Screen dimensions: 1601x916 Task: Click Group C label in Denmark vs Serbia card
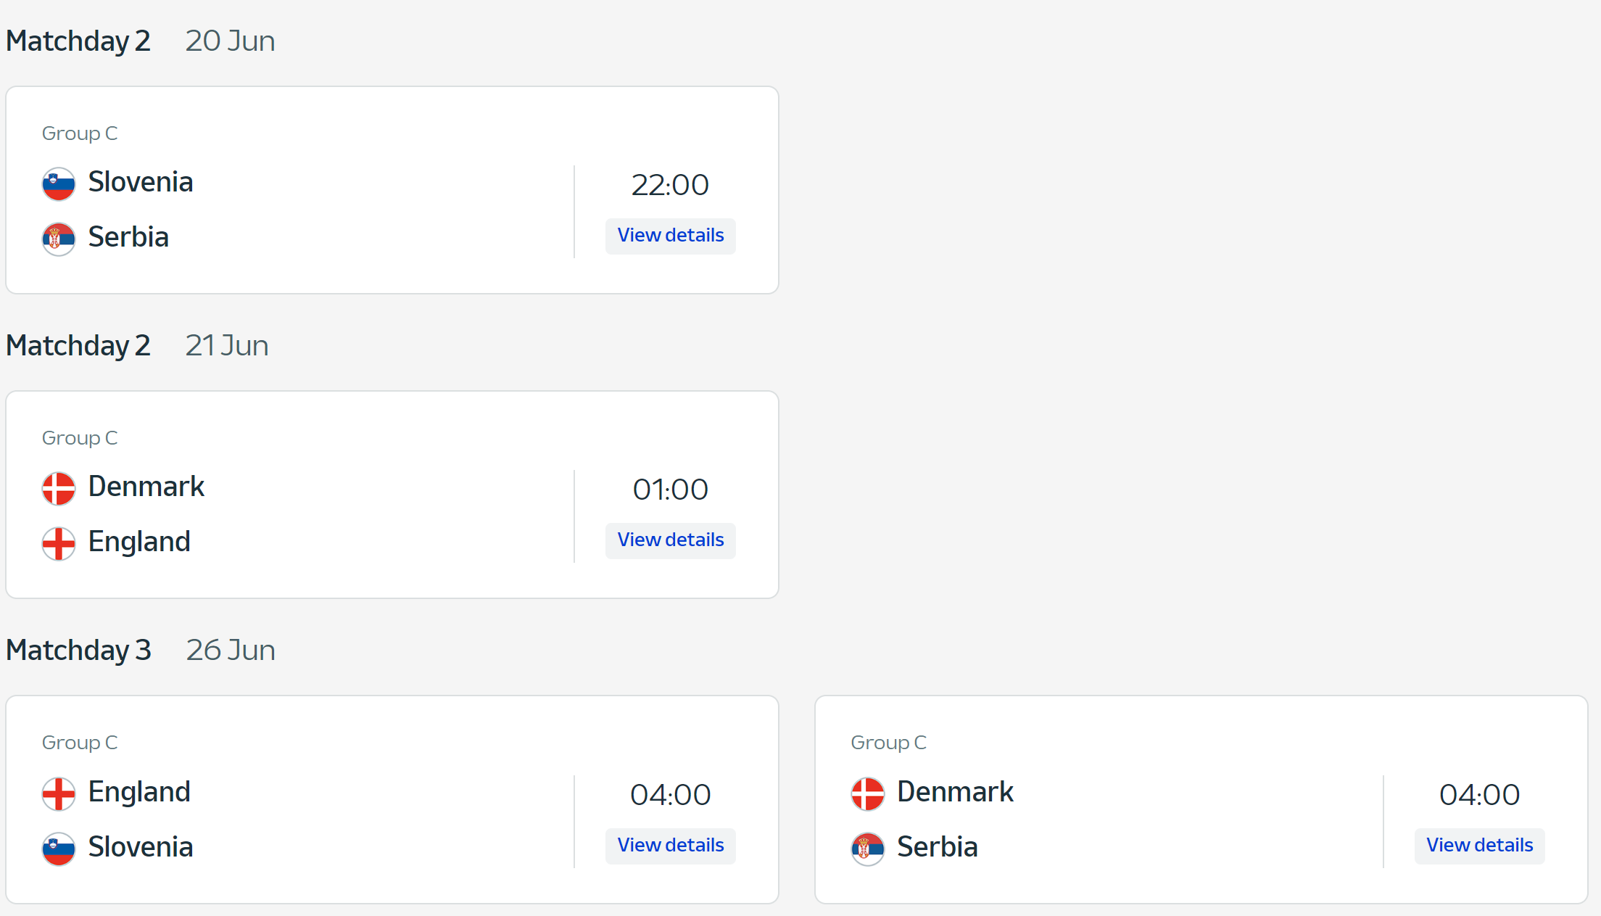(x=888, y=743)
